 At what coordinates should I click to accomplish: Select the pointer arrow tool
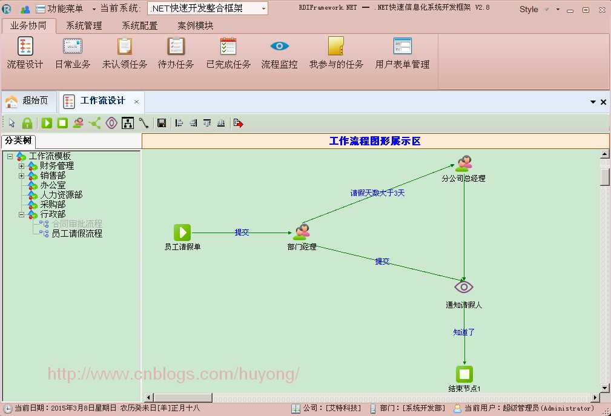click(x=12, y=123)
